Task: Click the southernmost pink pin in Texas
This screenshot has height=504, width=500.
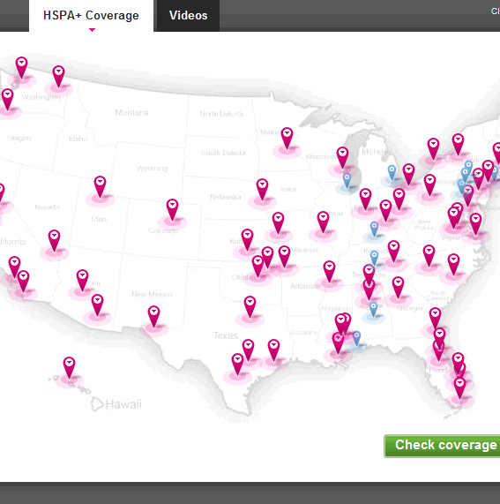Action: [x=237, y=365]
